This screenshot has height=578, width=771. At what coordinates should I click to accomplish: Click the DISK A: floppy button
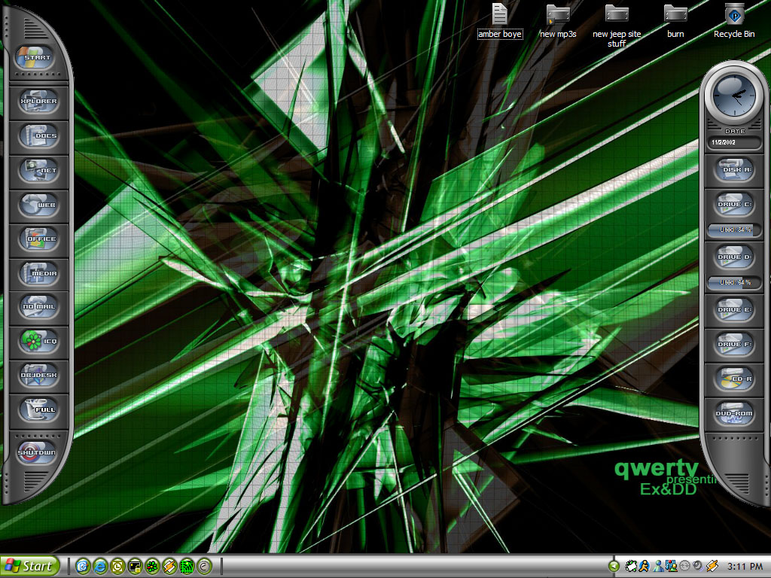pyautogui.click(x=733, y=170)
